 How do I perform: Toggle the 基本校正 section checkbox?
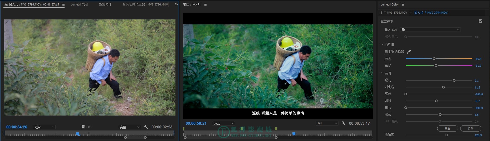481,21
